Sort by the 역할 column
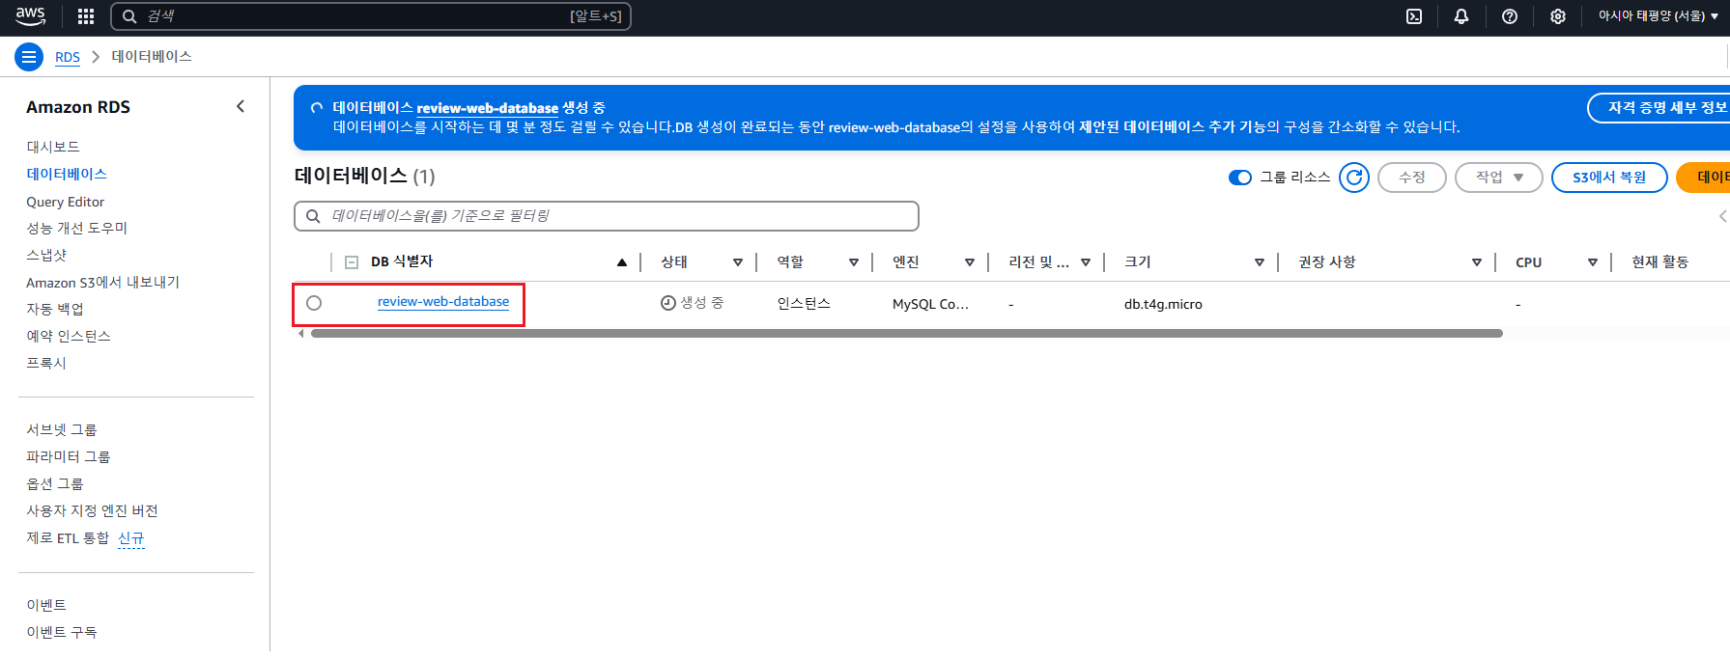 click(x=854, y=262)
